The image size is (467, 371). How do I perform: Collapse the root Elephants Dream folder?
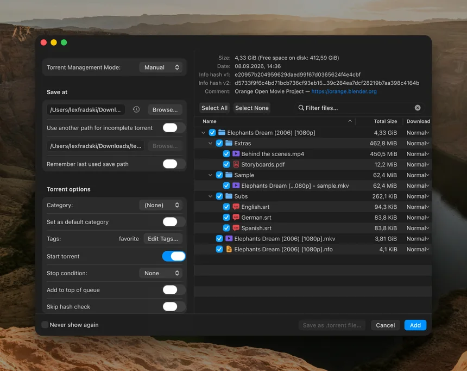[x=203, y=133]
